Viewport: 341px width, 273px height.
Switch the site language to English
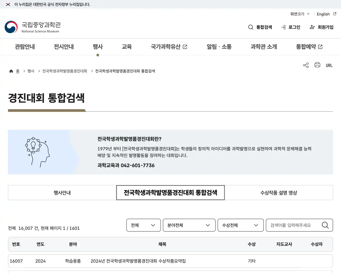coord(323,14)
